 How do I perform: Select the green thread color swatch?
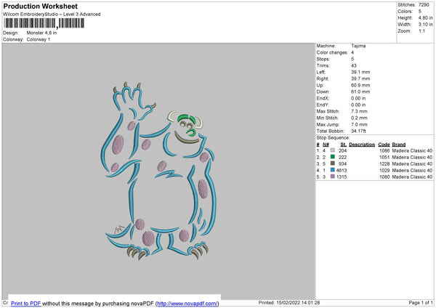pos(332,156)
